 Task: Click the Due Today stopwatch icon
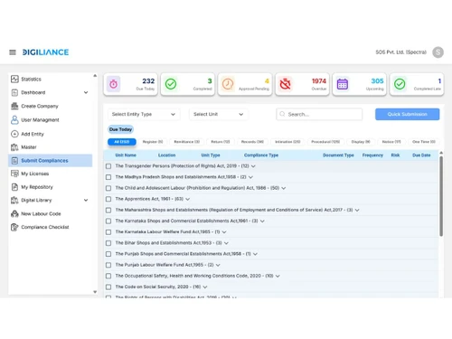point(114,84)
